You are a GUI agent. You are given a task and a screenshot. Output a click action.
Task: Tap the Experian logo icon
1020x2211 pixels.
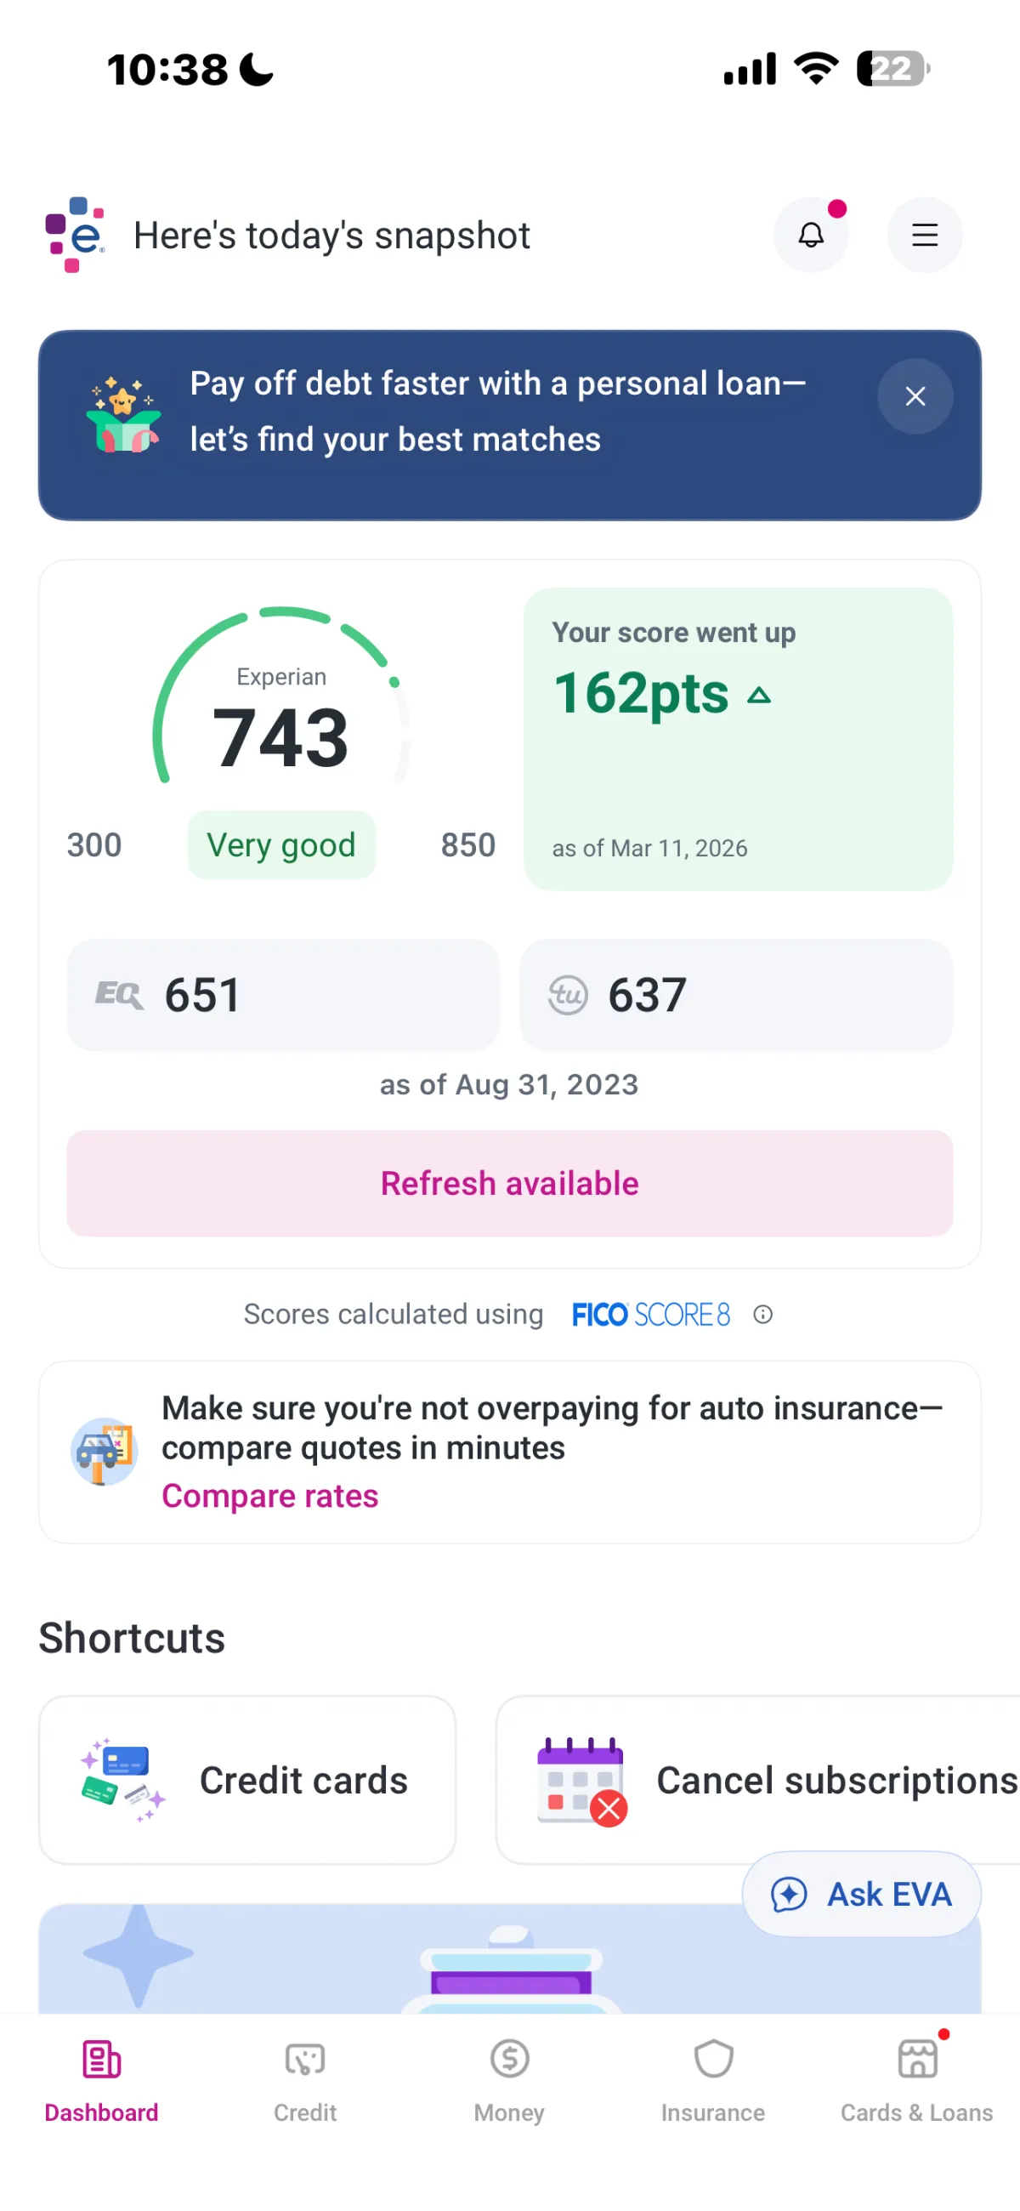75,236
